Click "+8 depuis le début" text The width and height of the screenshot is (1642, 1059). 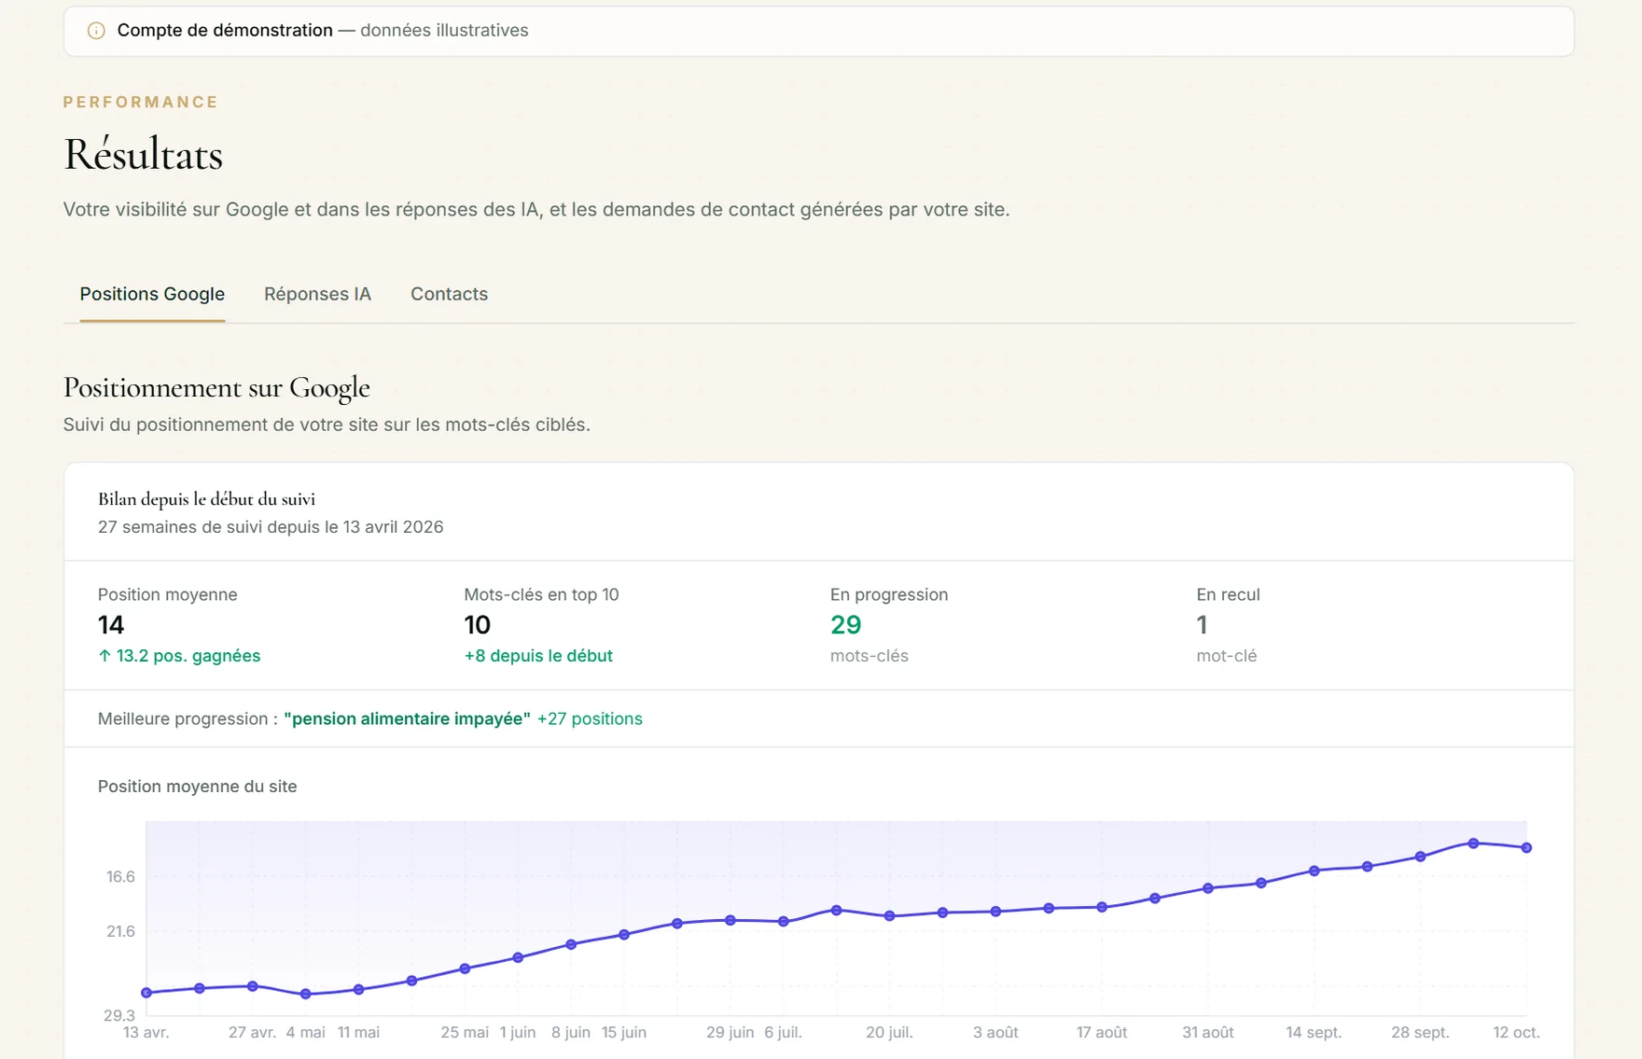(x=538, y=656)
